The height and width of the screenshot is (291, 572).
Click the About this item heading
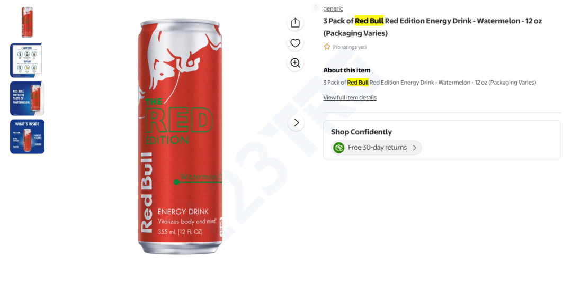coord(346,70)
